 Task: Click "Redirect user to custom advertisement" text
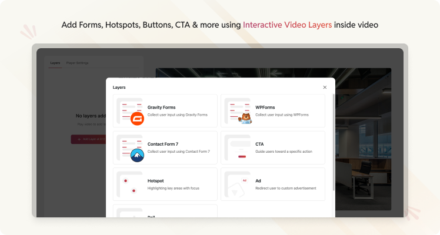pos(285,188)
